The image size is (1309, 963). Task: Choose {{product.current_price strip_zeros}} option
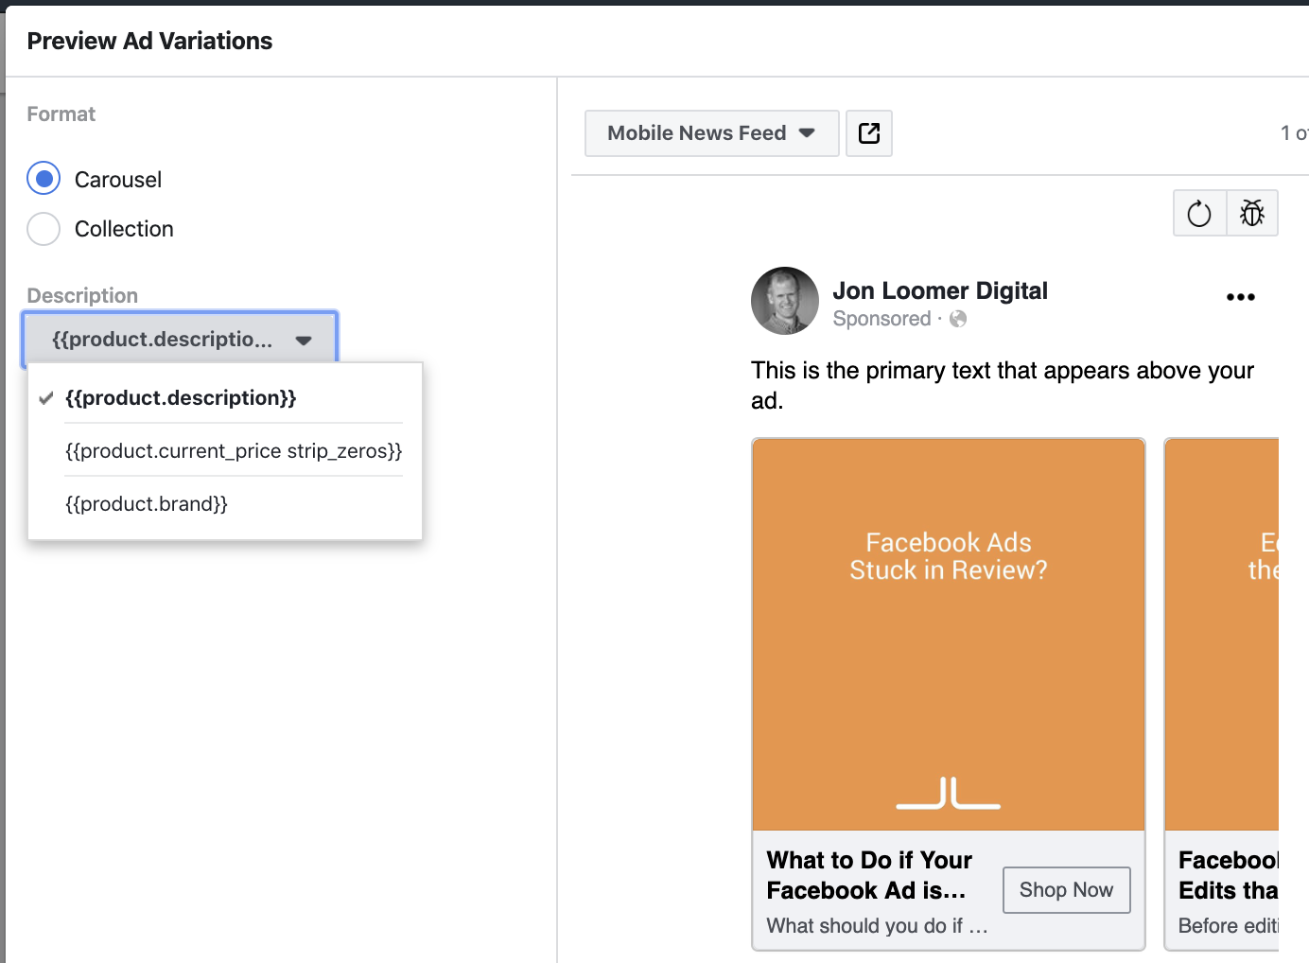[234, 451]
